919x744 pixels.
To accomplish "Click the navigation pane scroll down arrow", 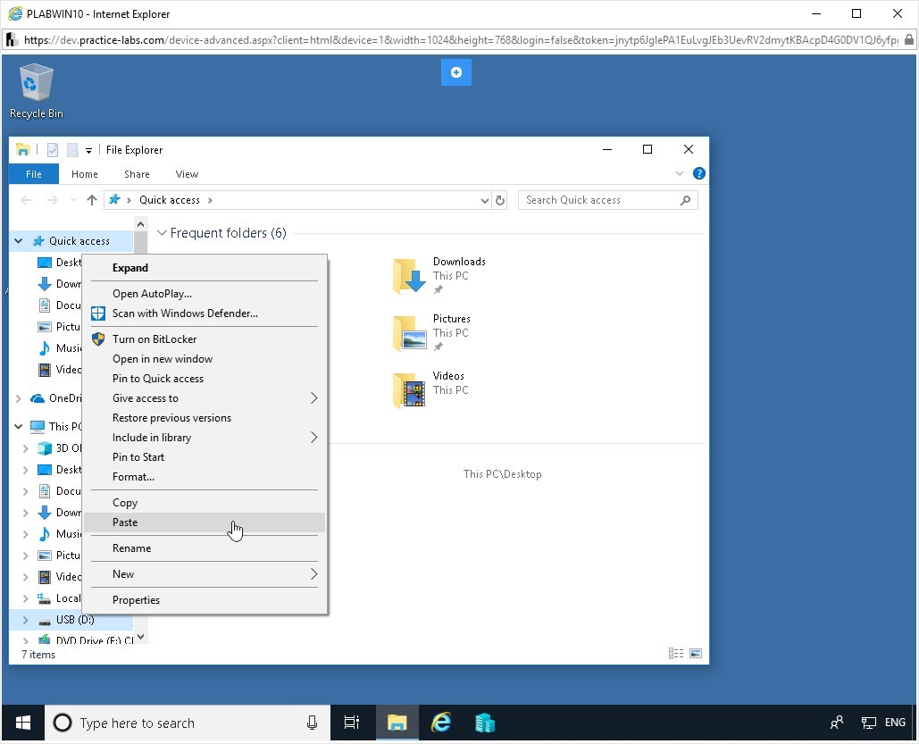I will point(141,638).
